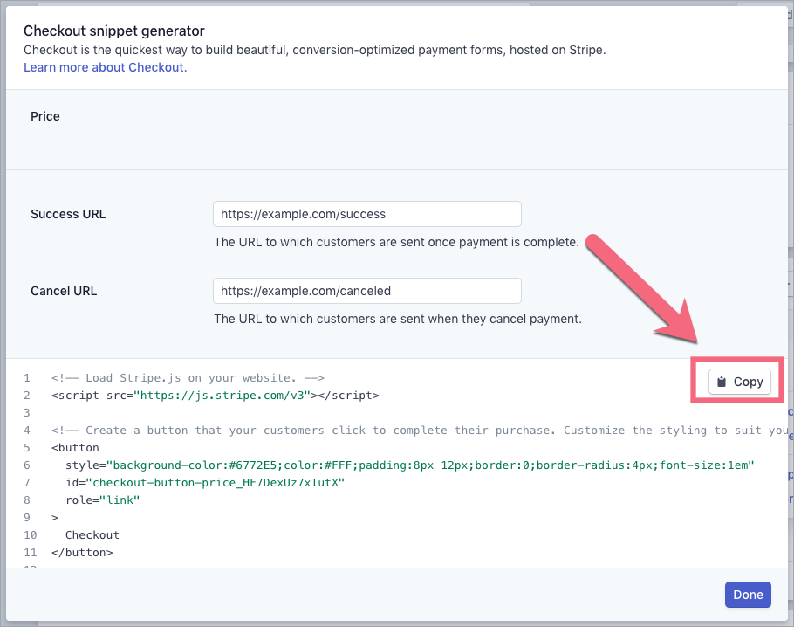Click the Load Stripe.js comment line

(x=188, y=378)
